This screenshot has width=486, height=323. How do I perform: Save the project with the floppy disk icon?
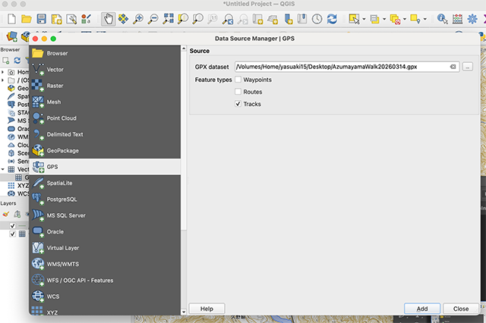click(41, 19)
